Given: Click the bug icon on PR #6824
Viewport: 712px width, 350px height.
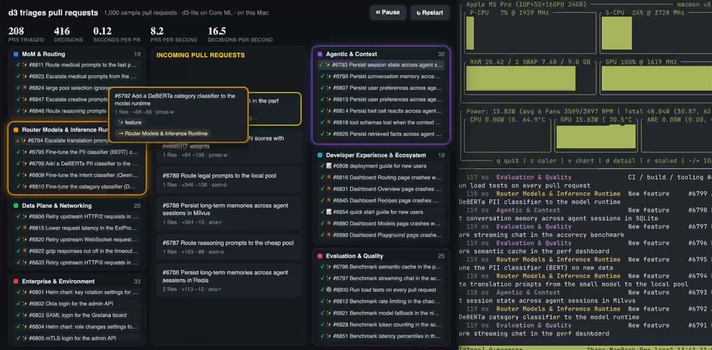Looking at the screenshot, I should click(24, 88).
